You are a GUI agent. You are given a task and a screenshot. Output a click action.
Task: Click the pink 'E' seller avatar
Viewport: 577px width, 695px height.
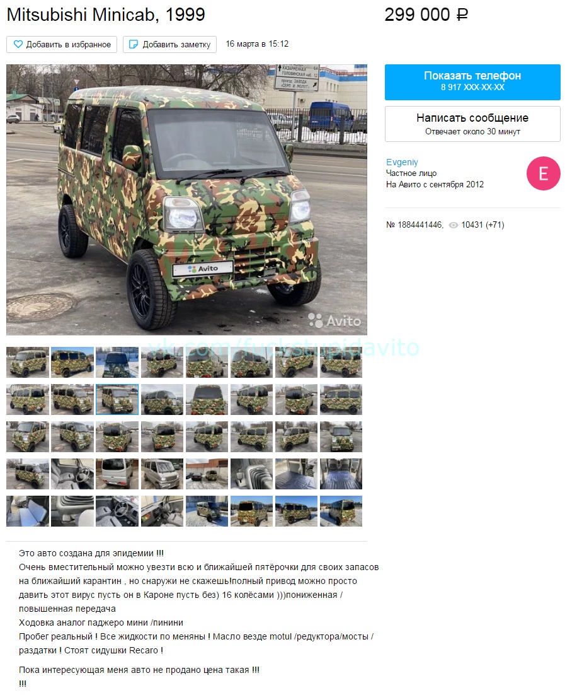(x=544, y=173)
